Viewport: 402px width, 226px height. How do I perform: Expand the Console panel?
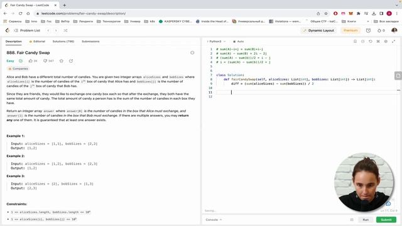214,220
